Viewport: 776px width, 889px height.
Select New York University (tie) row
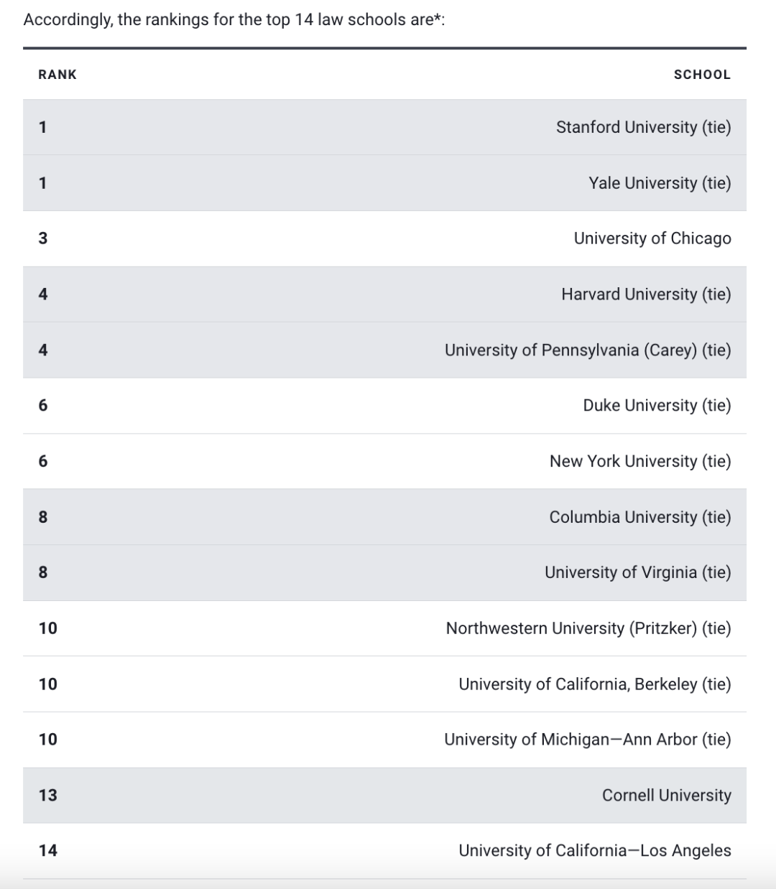(x=639, y=461)
